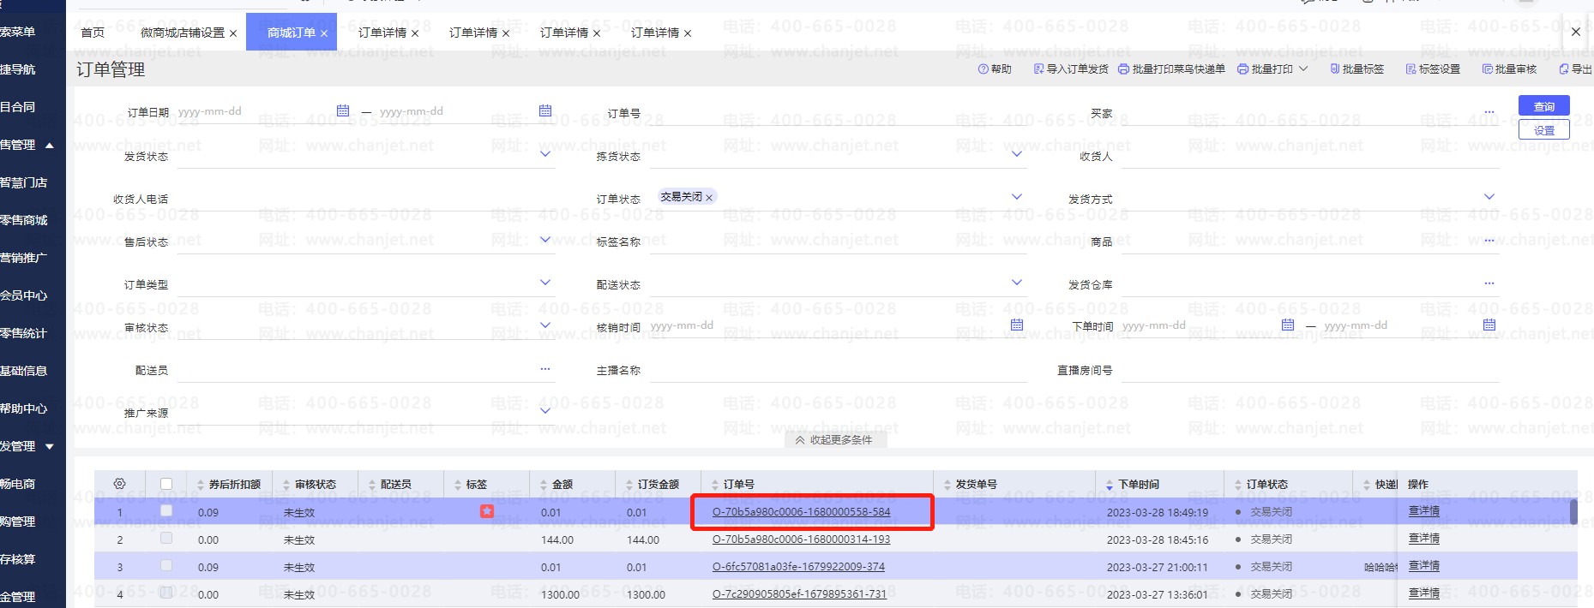
Task: Click the table vertical scrollbar
Action: 1573,511
